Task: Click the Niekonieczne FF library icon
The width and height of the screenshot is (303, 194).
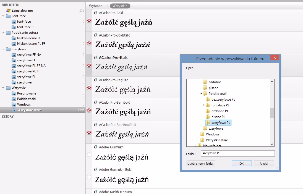Action: (x=14, y=38)
